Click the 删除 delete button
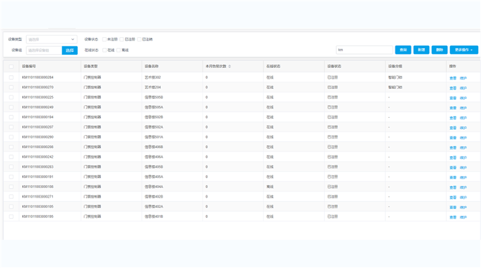The height and width of the screenshot is (268, 481). click(440, 50)
